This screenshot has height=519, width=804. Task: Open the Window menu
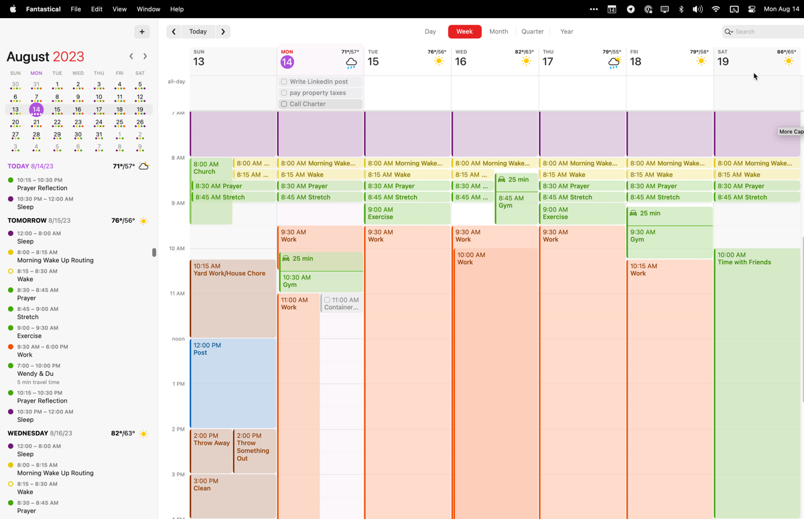point(148,9)
